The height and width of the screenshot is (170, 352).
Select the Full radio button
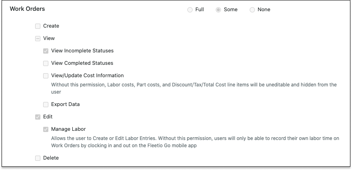click(190, 10)
